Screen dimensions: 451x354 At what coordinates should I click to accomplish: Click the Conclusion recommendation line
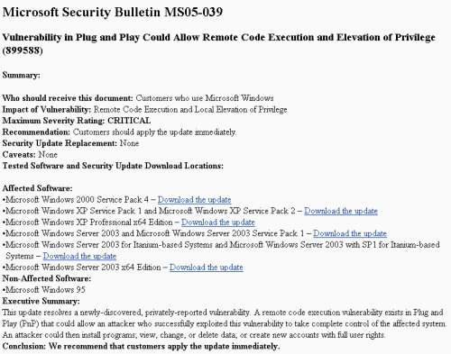coord(141,347)
